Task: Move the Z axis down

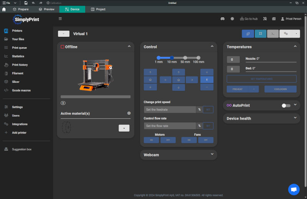Action: (150, 87)
